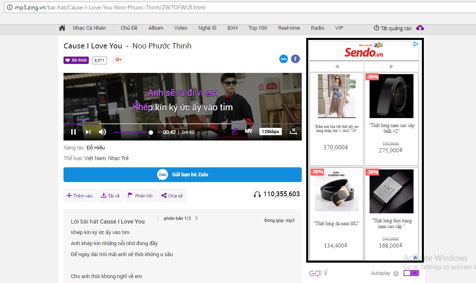This screenshot has width=476, height=283.
Task: Click the Thêm vào button
Action: pos(80,195)
